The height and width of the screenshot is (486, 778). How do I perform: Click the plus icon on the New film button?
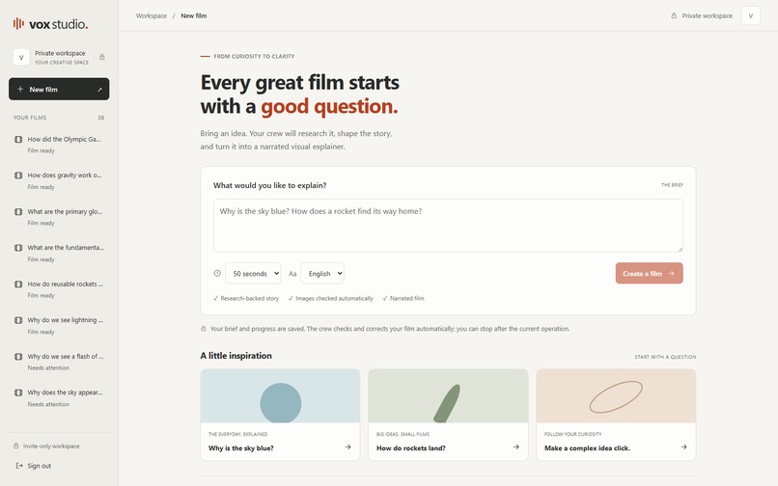20,90
